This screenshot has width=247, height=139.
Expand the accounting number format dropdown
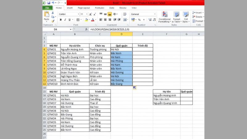[136, 20]
